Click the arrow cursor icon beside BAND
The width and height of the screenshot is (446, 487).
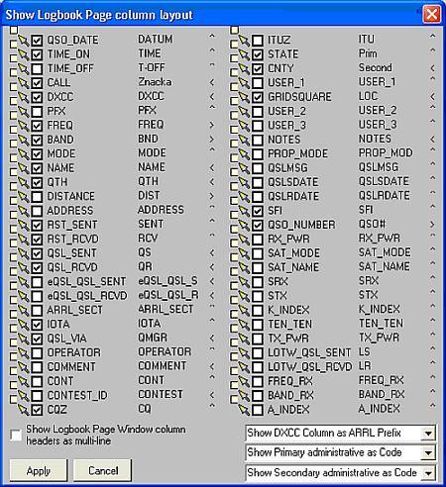coord(23,140)
